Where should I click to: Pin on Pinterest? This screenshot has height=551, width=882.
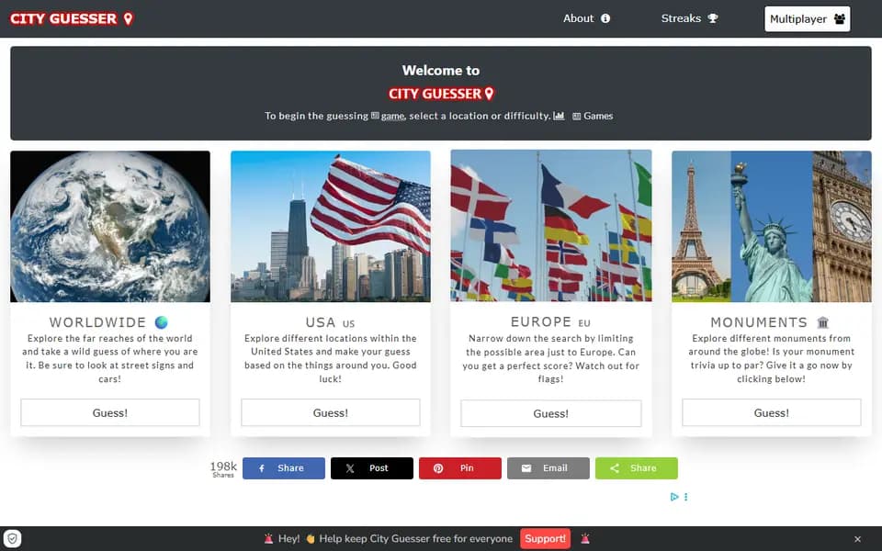point(460,467)
